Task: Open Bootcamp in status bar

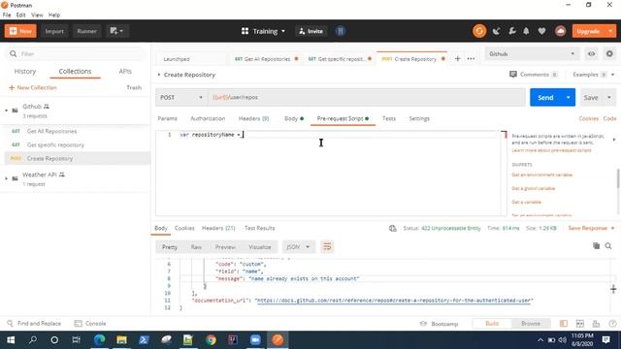Action: click(x=440, y=324)
